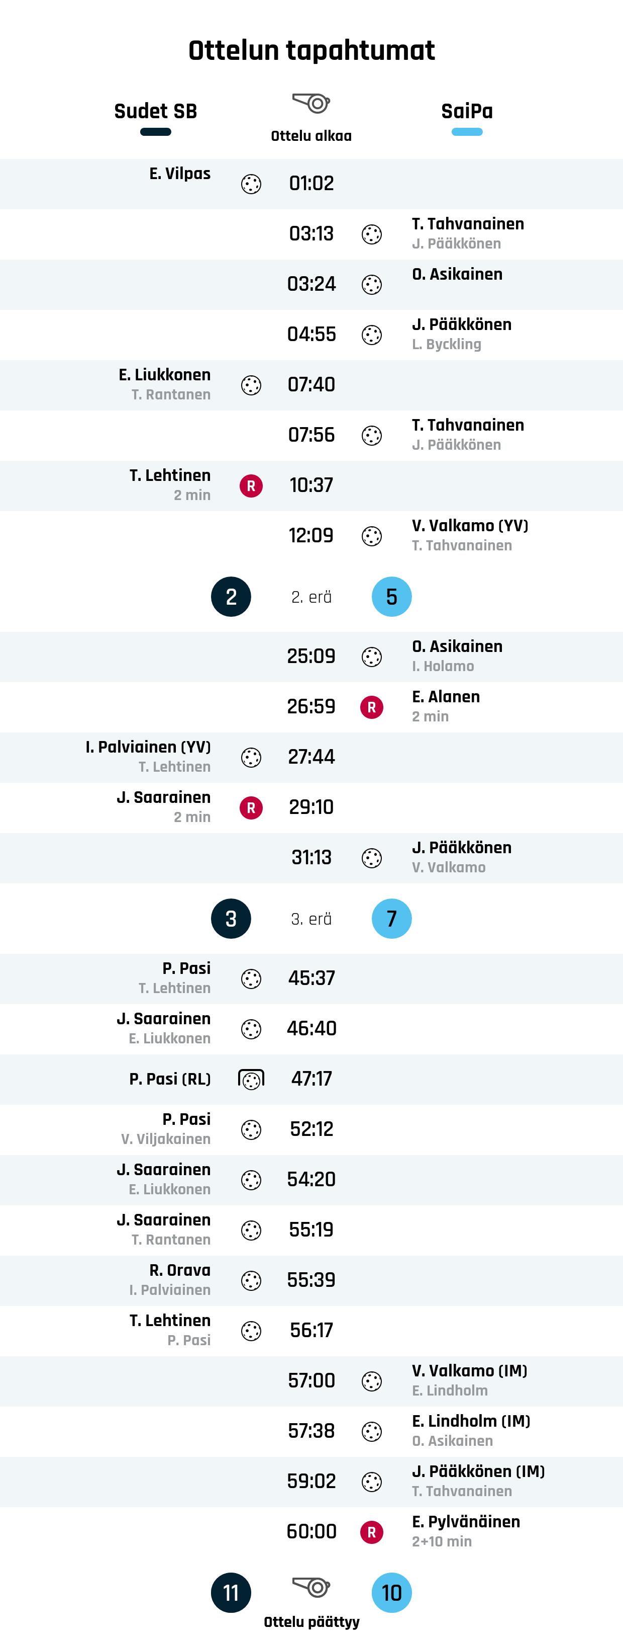Click the light blue bar under SaiPa
623x1639 pixels.
[467, 132]
